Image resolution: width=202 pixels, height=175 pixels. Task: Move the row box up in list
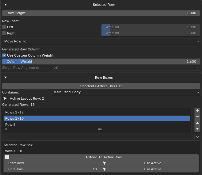point(197,123)
